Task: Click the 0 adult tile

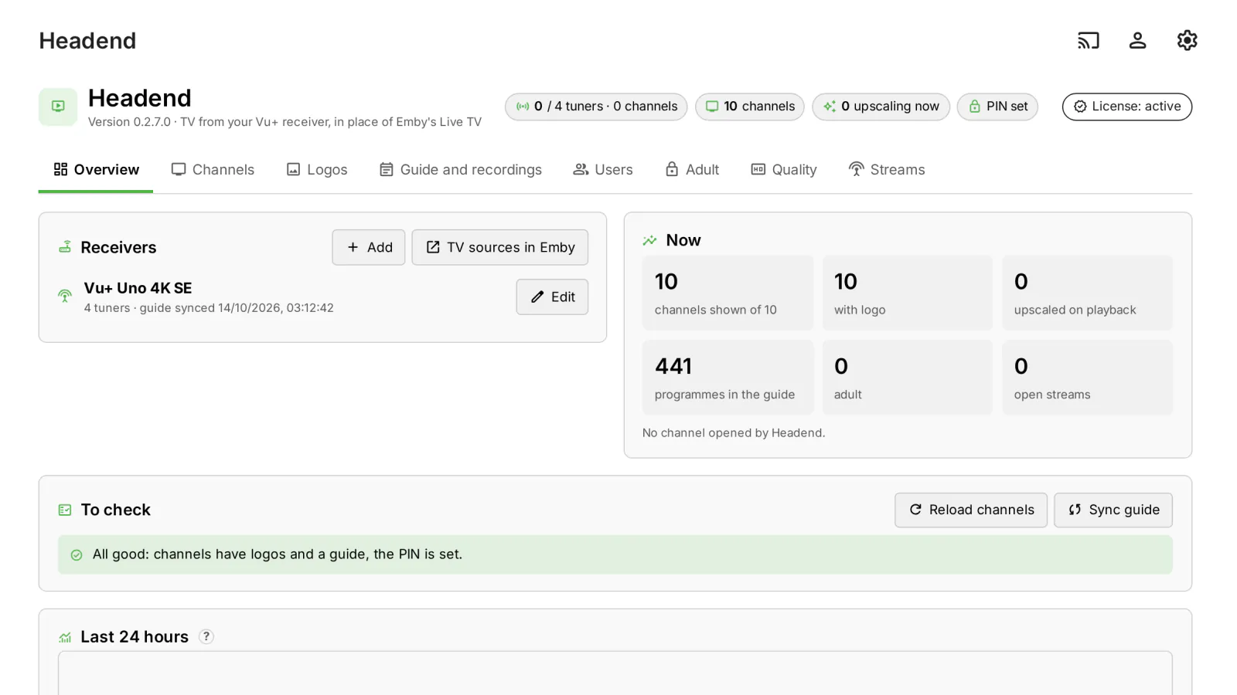Action: click(x=908, y=378)
